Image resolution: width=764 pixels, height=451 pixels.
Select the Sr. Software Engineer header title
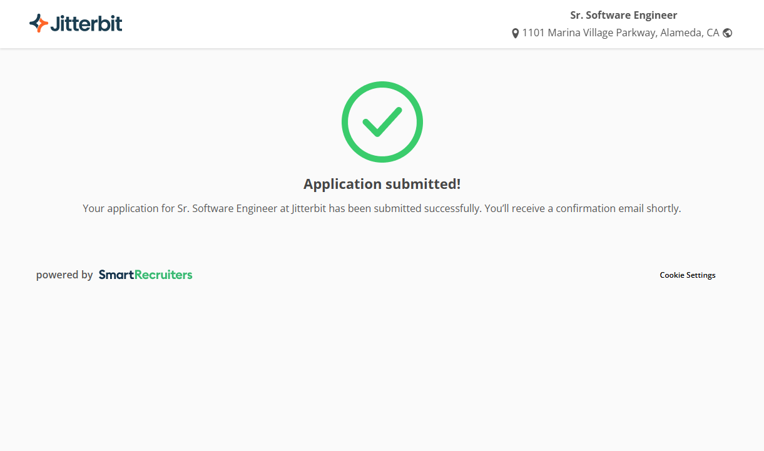tap(623, 15)
